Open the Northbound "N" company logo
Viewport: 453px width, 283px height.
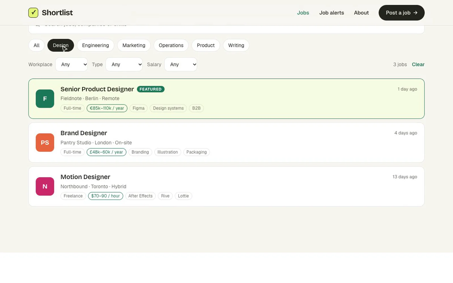45,186
